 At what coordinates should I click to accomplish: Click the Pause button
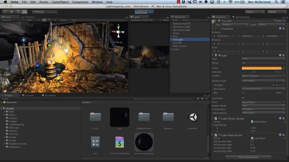(x=144, y=12)
